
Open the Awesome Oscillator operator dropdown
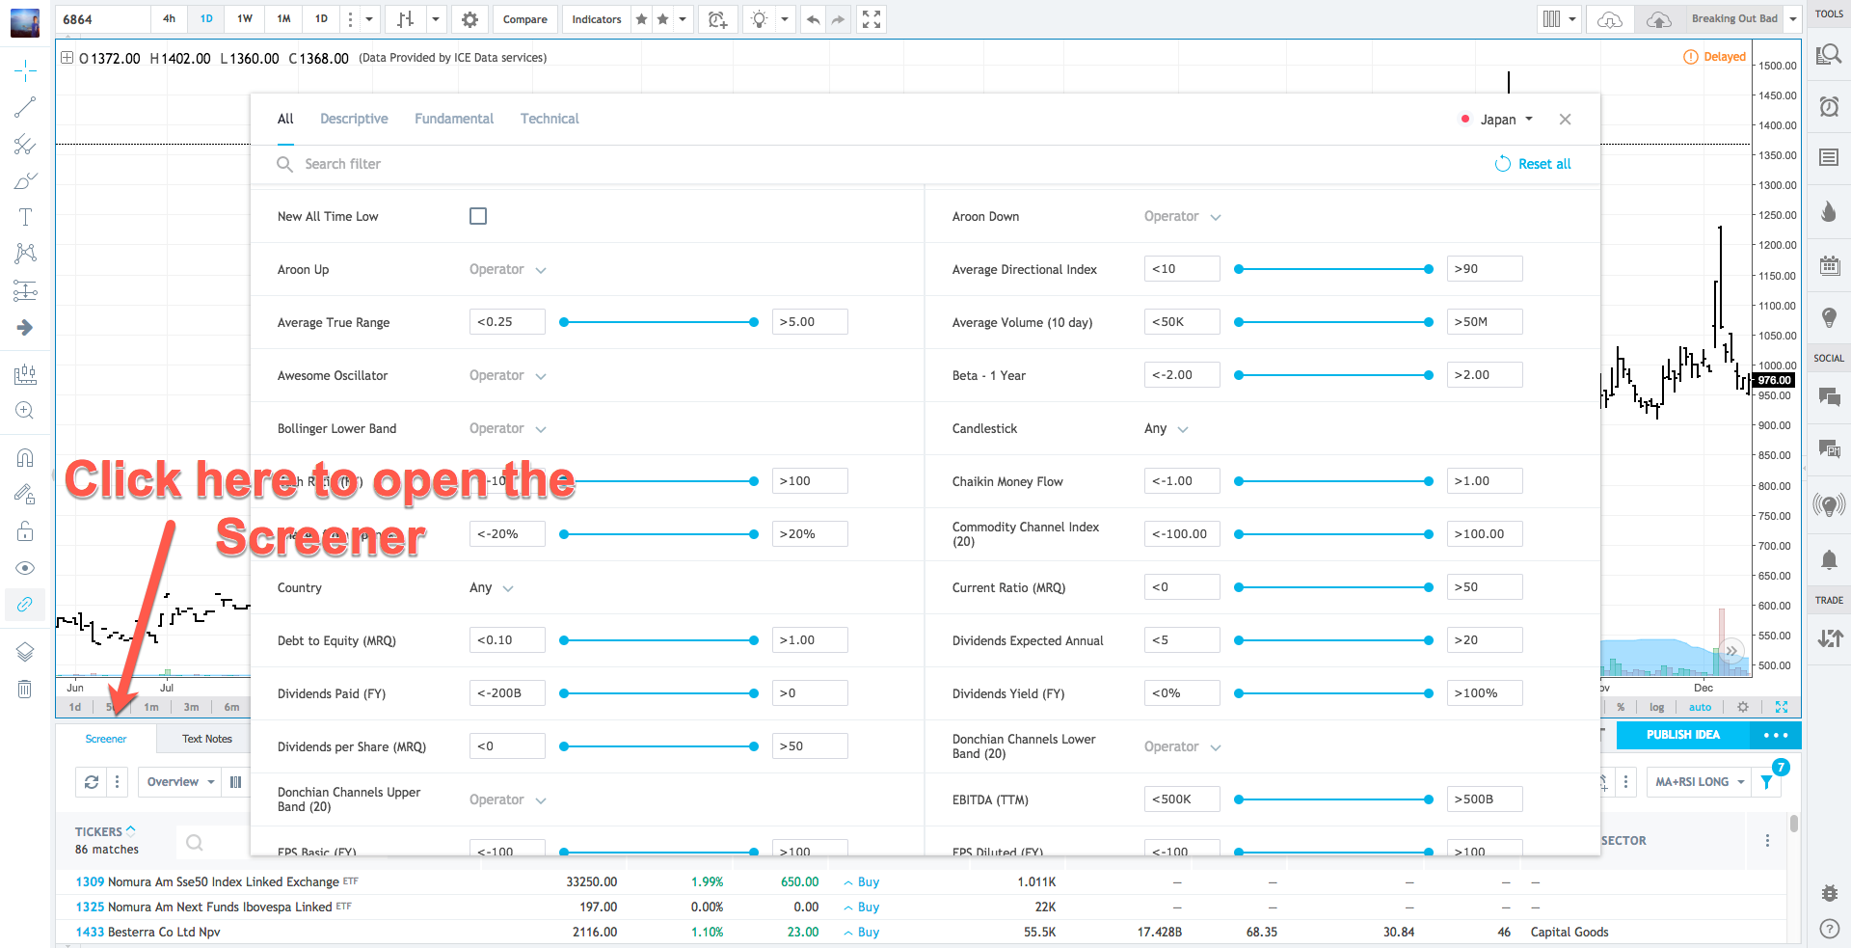508,375
